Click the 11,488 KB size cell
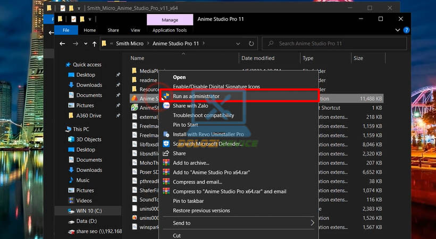Screen dimensions: 436x239 (371, 98)
